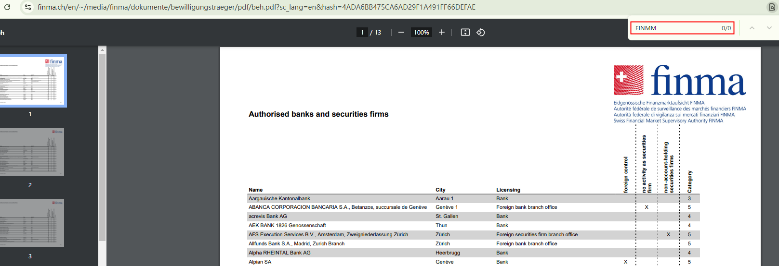Image resolution: width=779 pixels, height=266 pixels.
Task: Click the 'Licensing' column header
Action: (x=508, y=190)
